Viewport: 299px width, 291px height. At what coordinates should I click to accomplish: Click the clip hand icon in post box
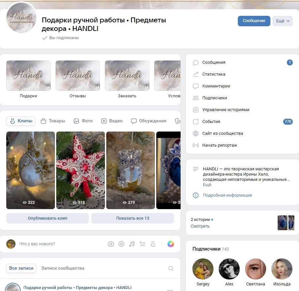153,244
